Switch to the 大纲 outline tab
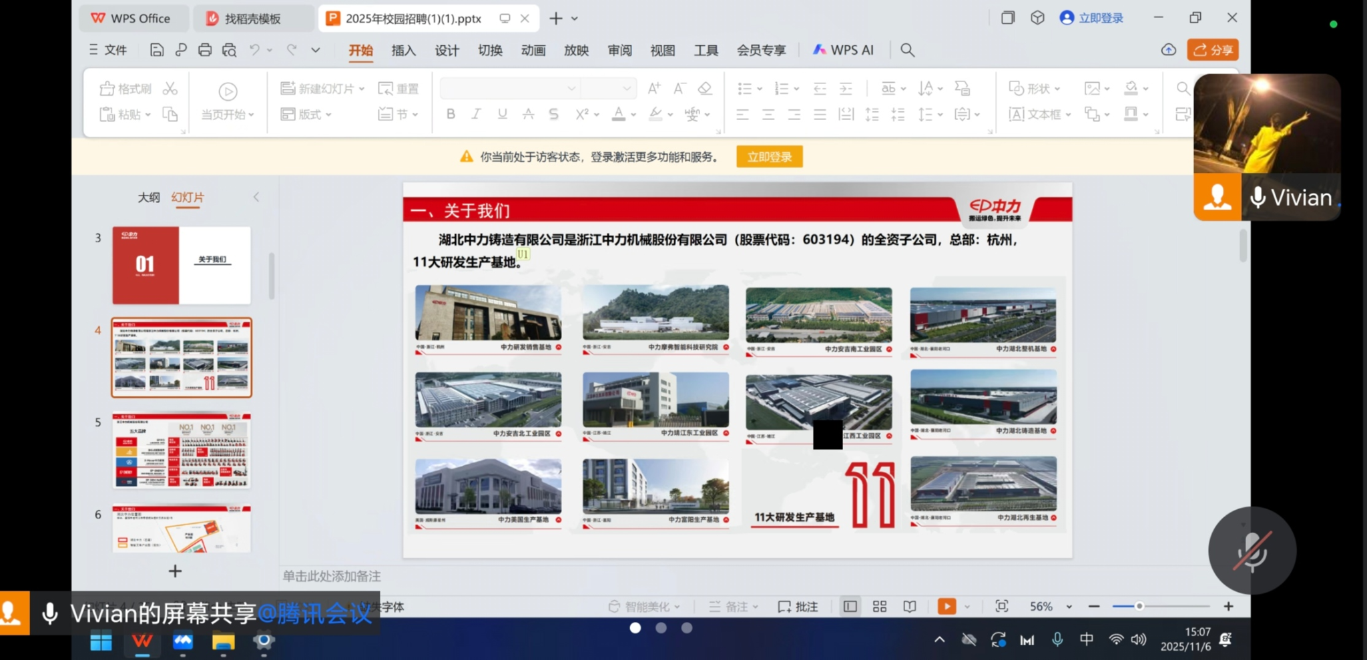Viewport: 1367px width, 660px height. (x=148, y=197)
